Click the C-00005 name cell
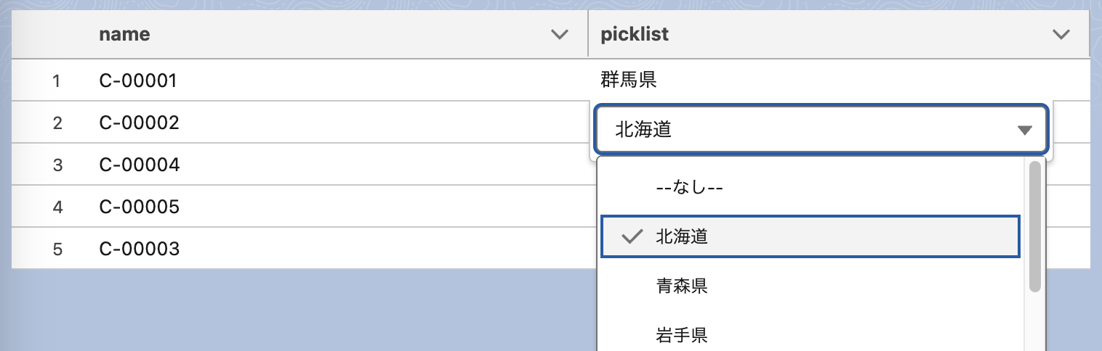Screen dimensions: 1102x351 click(x=139, y=207)
